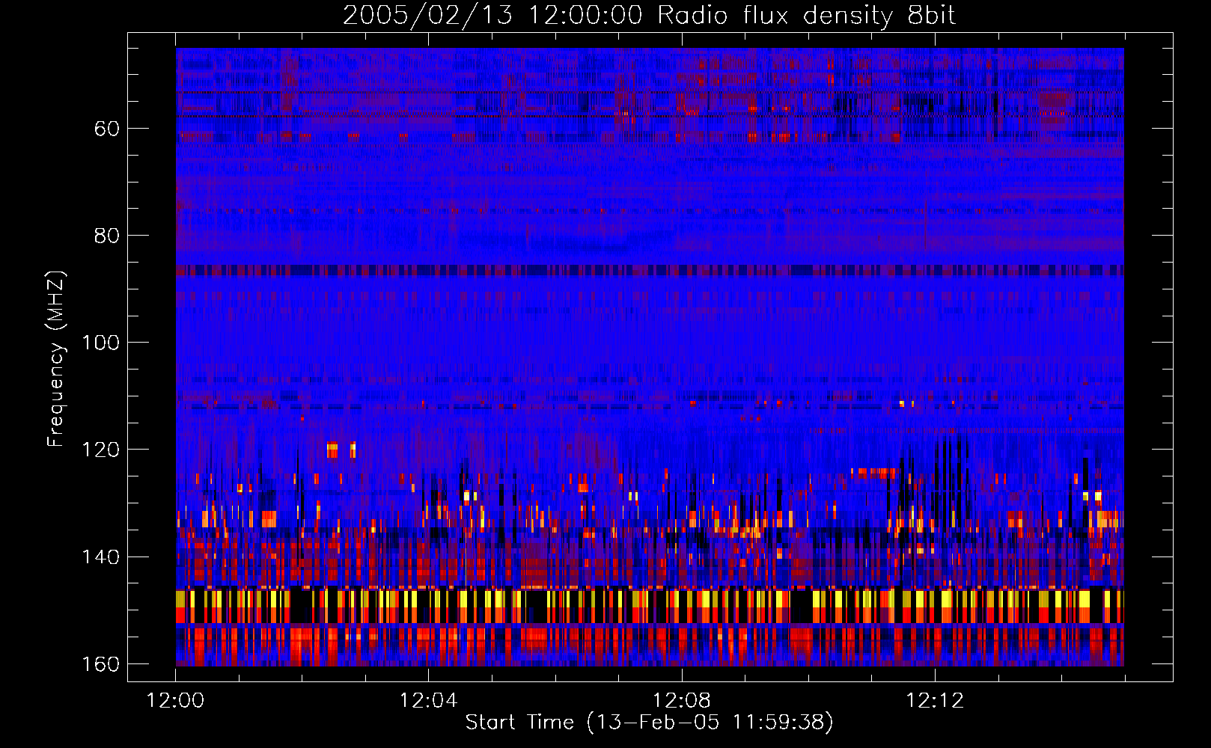Screen dimensions: 1211x748
Task: Click the 120 frequency tick label
Action: click(x=100, y=450)
